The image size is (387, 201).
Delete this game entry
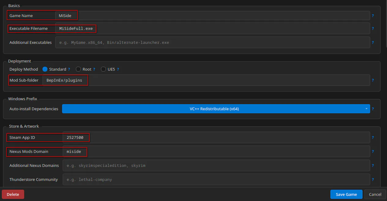tap(13, 194)
